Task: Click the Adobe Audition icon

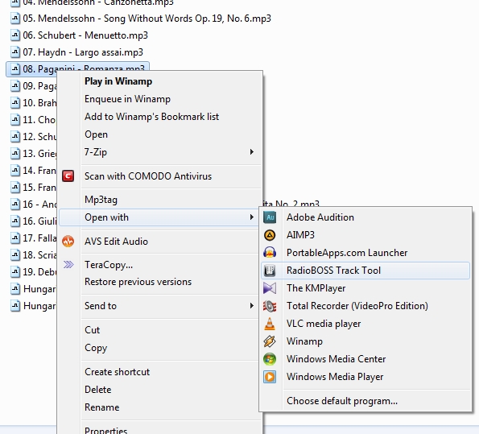Action: pos(270,217)
